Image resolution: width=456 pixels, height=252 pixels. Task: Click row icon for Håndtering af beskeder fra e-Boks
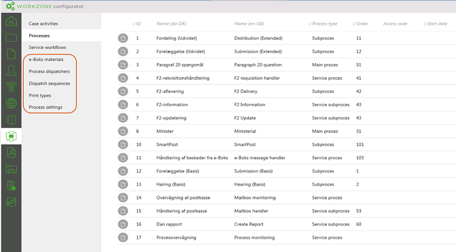pyautogui.click(x=123, y=158)
